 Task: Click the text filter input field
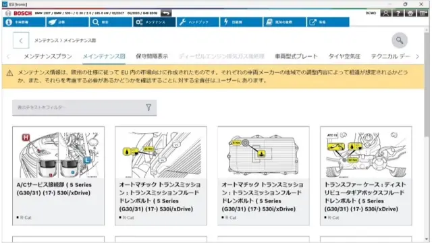coord(84,108)
